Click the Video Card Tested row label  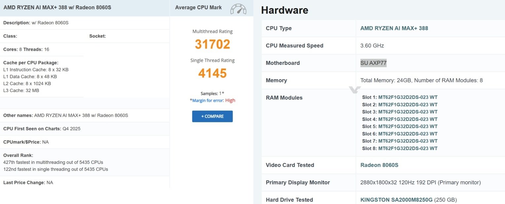point(290,165)
